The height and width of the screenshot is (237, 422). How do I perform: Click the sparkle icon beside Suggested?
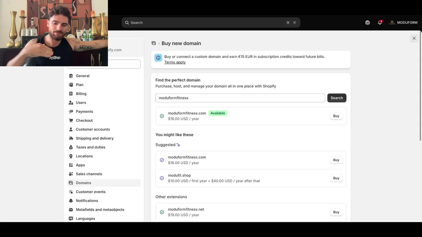point(178,145)
